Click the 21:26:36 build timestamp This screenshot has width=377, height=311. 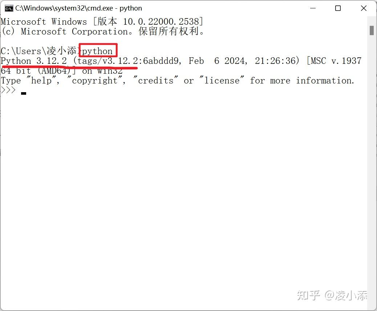click(x=275, y=61)
